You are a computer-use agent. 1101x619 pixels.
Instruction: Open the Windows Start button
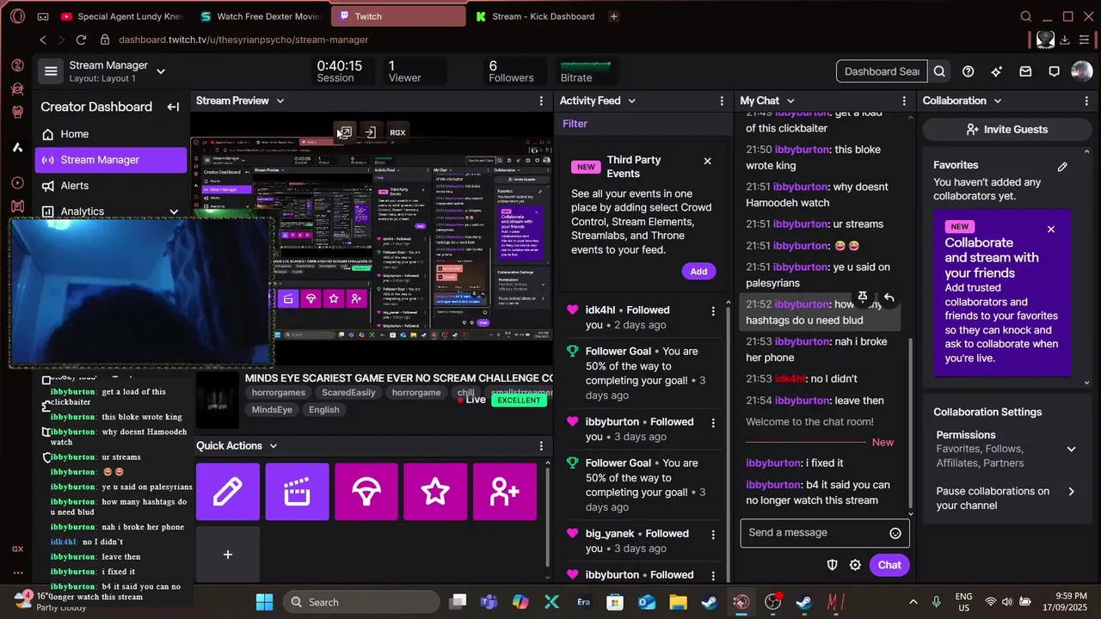coord(264,602)
